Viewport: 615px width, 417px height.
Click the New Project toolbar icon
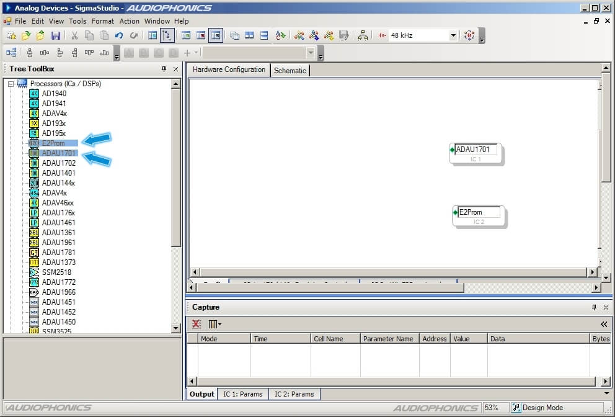point(11,36)
